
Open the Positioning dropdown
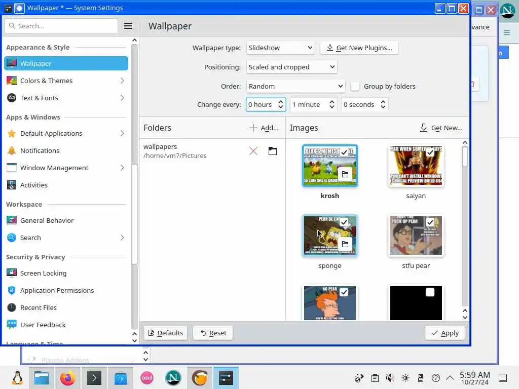291,67
